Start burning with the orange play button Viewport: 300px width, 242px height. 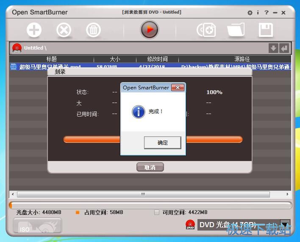pos(150,30)
